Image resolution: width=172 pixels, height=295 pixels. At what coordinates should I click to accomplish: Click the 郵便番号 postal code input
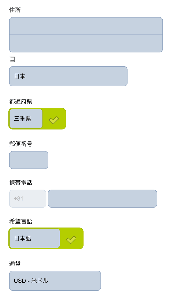pyautogui.click(x=29, y=160)
